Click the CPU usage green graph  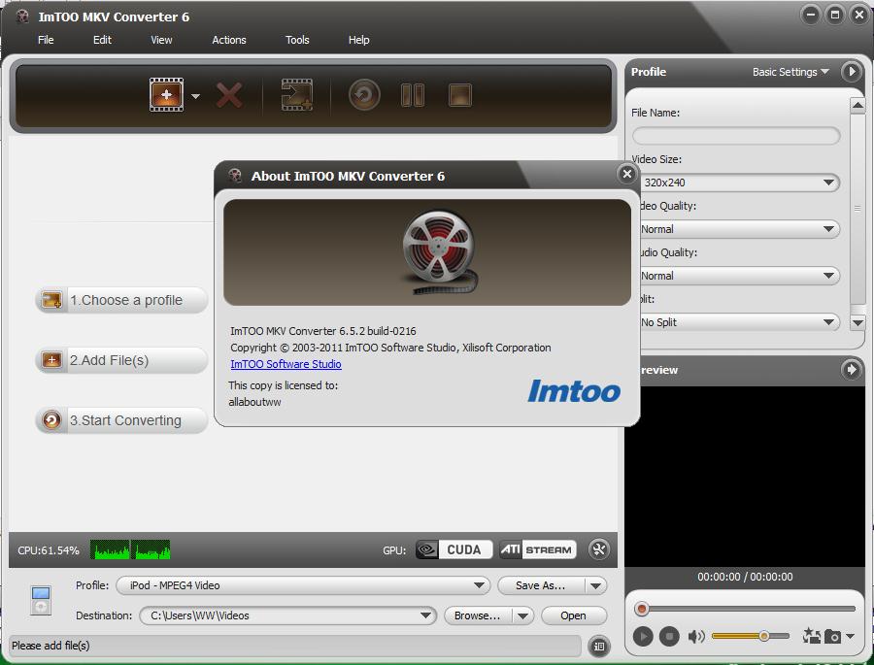click(x=130, y=549)
